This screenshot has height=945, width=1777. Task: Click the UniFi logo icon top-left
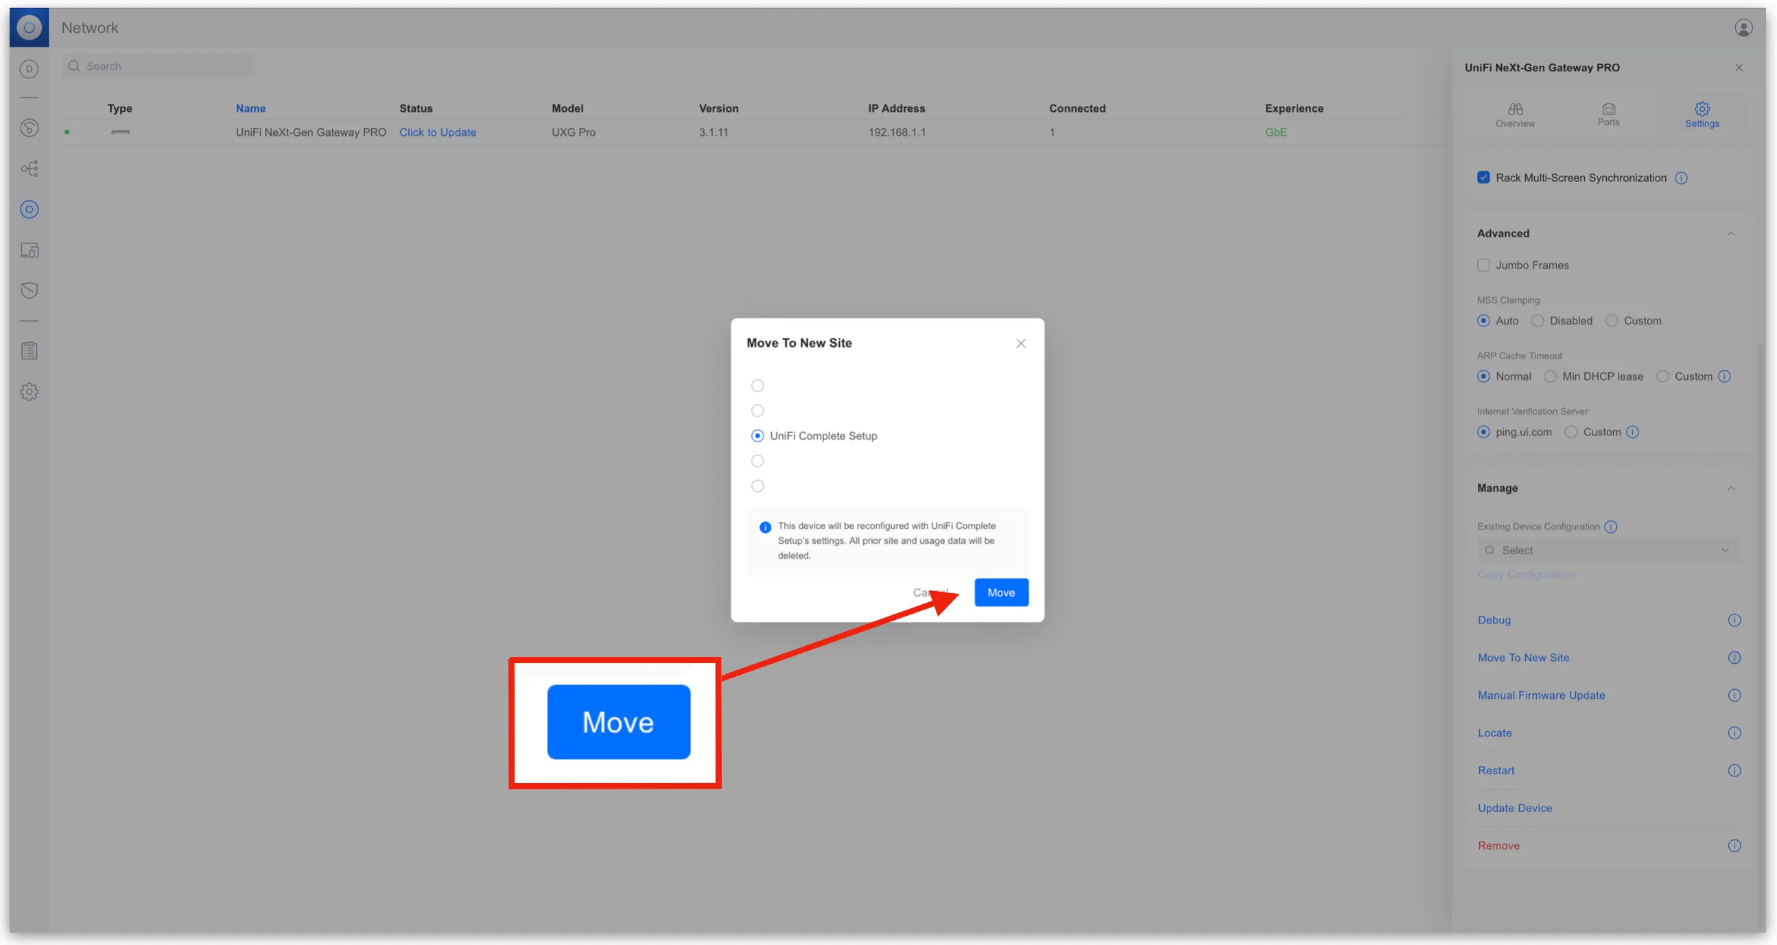(29, 27)
